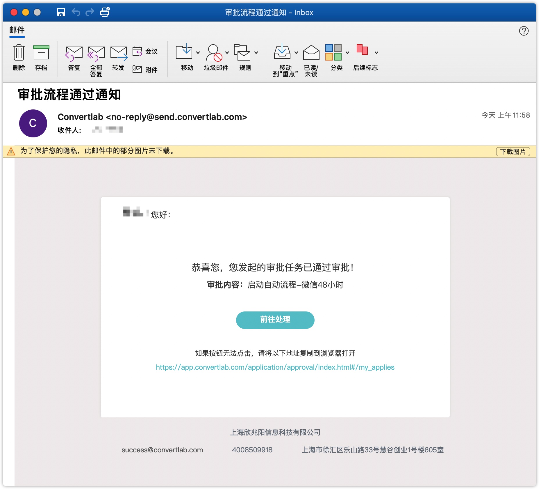
Task: Open the app.convertlab.com approval link
Action: 275,367
